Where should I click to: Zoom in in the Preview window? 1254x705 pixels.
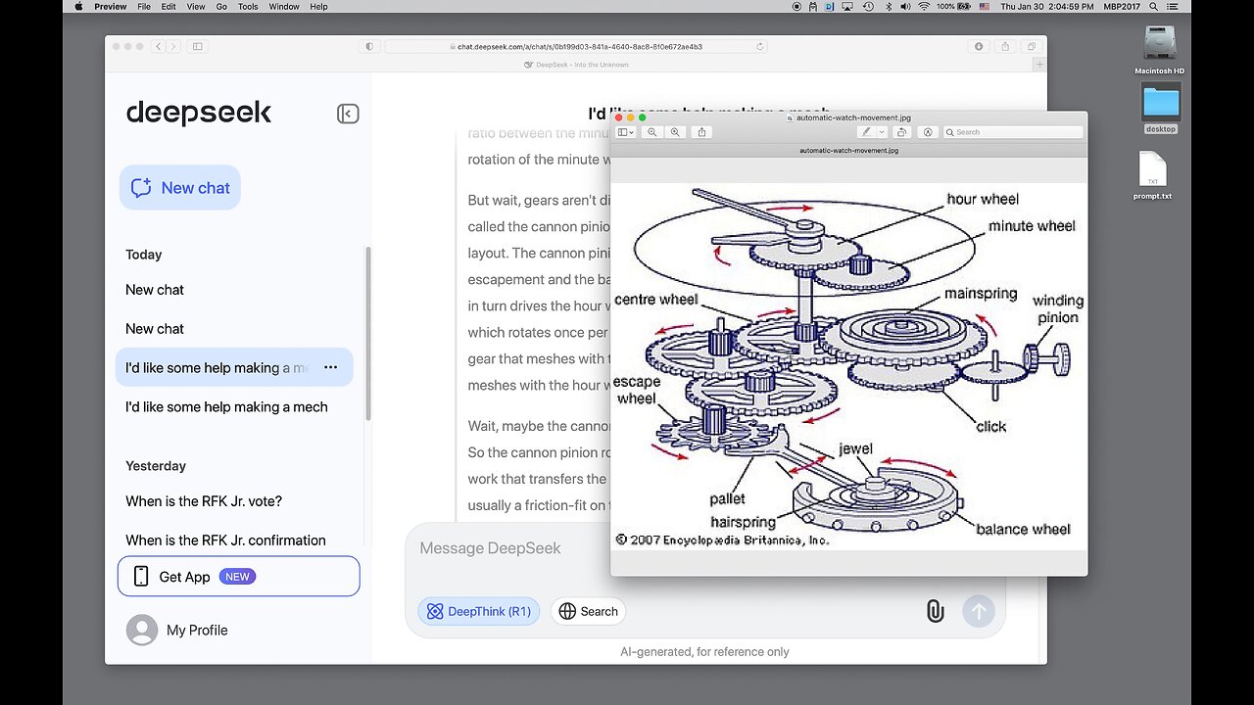pyautogui.click(x=675, y=132)
